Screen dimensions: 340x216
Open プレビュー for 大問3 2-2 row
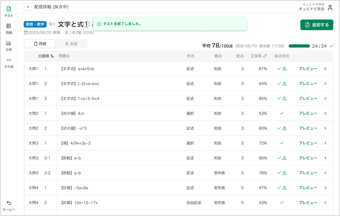pyautogui.click(x=308, y=173)
